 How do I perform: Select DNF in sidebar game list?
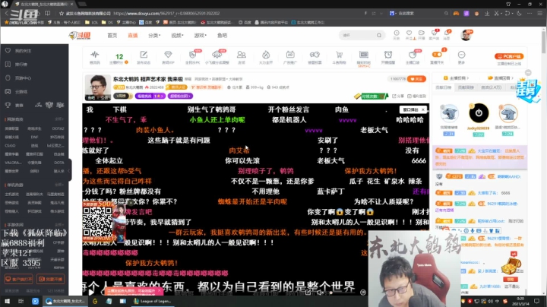click(34, 137)
